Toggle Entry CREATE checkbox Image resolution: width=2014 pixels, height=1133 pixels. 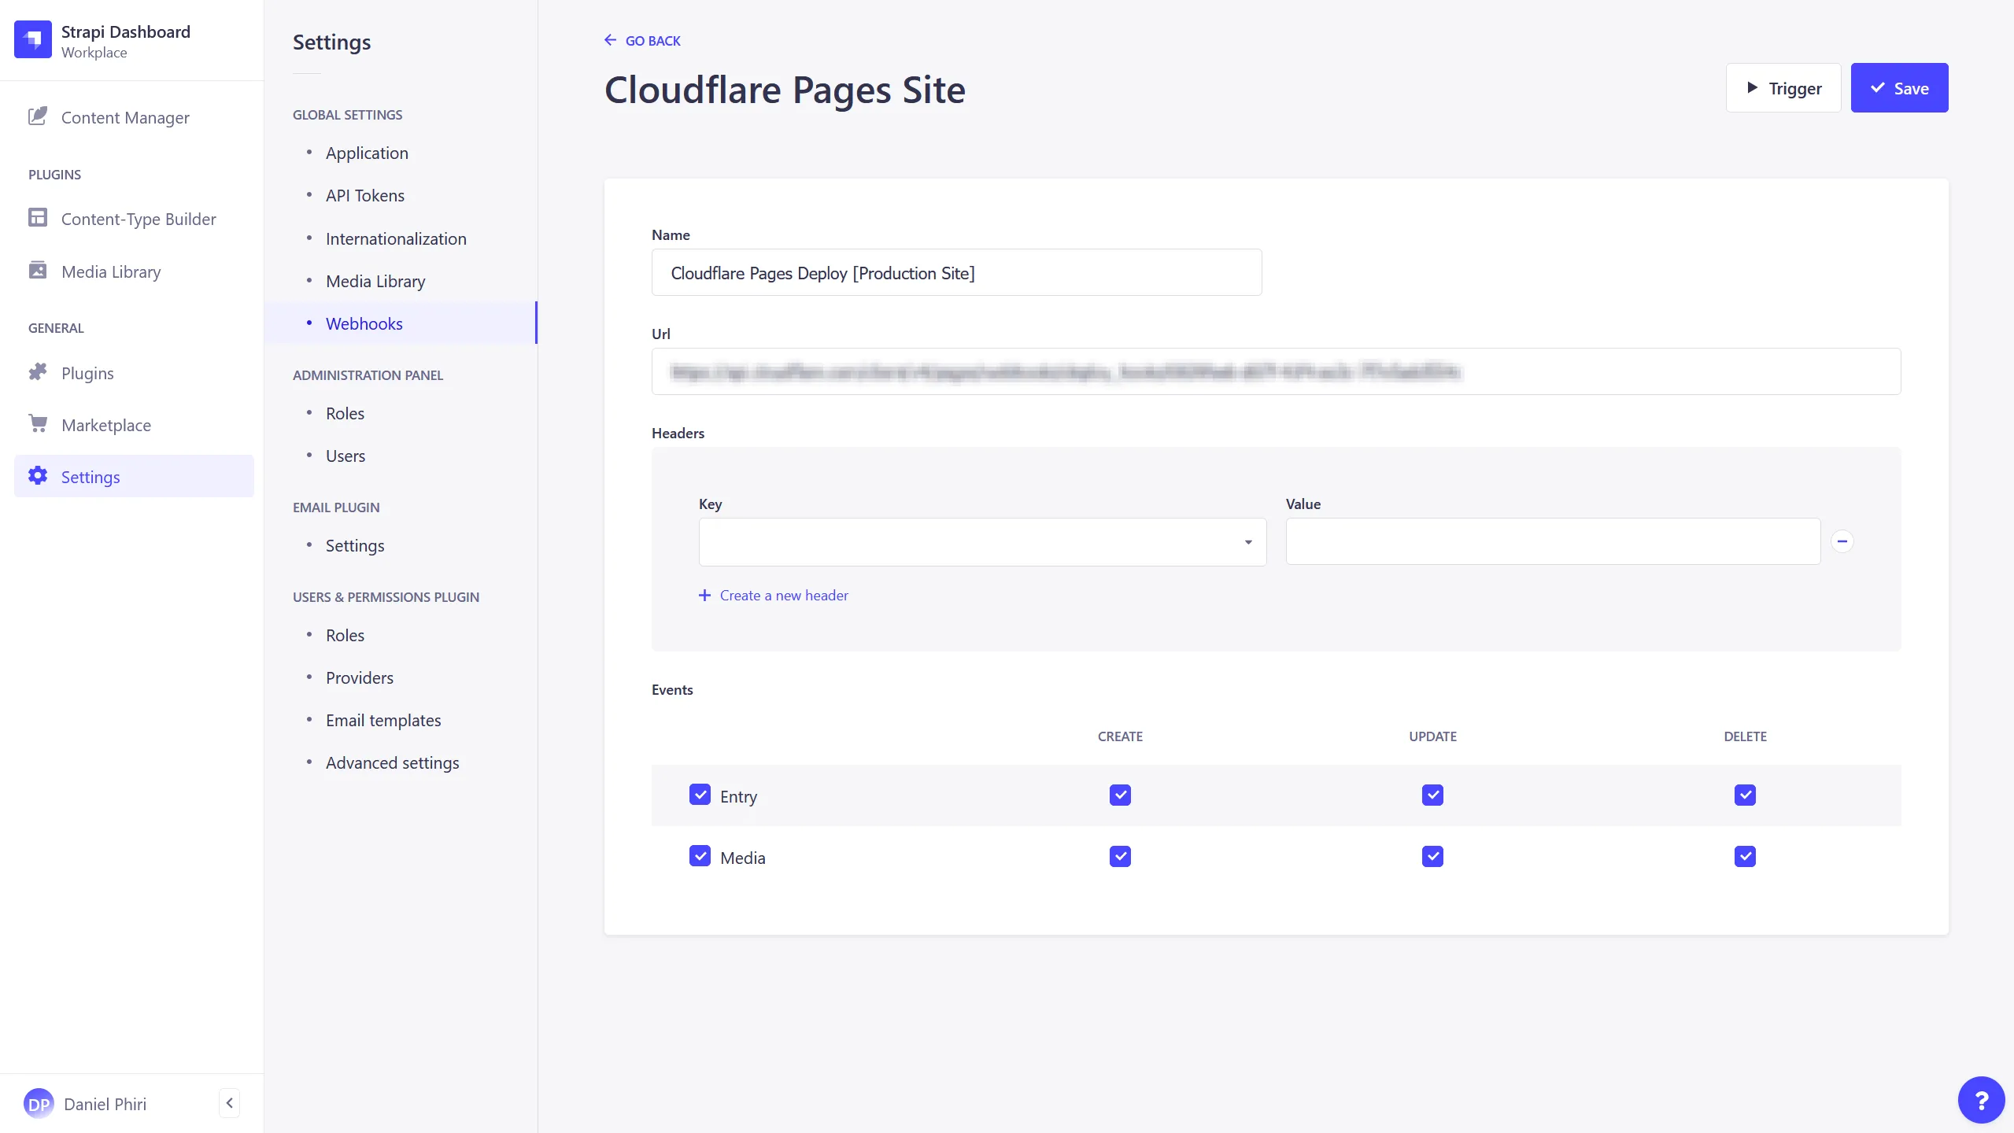click(1119, 794)
